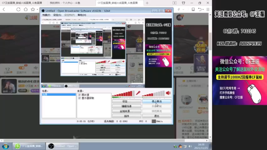
Task: Open a new browser tab
Action: coord(147,3)
